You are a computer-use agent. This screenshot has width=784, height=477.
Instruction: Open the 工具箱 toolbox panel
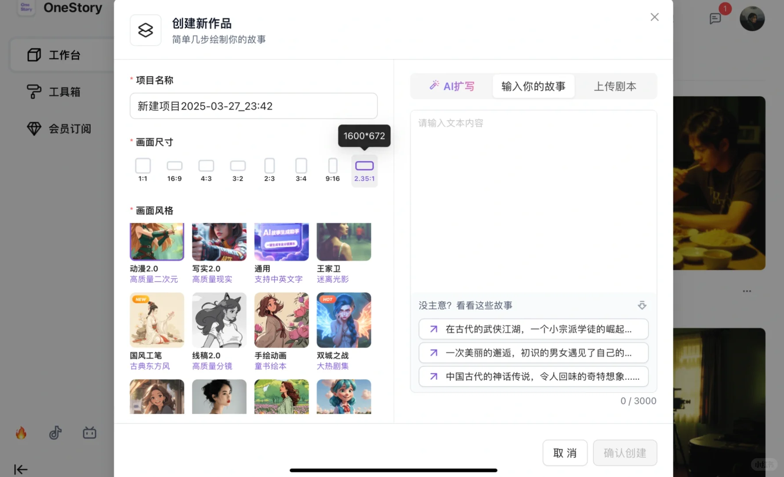click(x=64, y=92)
